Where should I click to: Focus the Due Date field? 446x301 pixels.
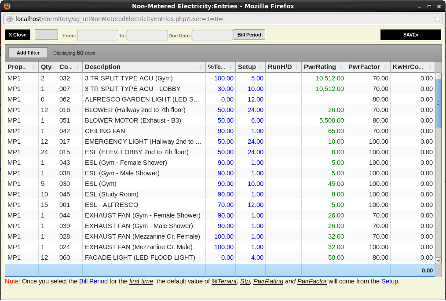click(x=212, y=35)
